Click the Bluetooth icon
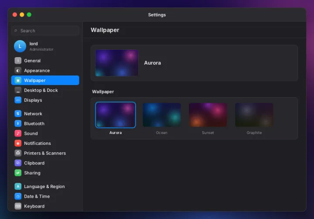This screenshot has width=314, height=219. 18,123
